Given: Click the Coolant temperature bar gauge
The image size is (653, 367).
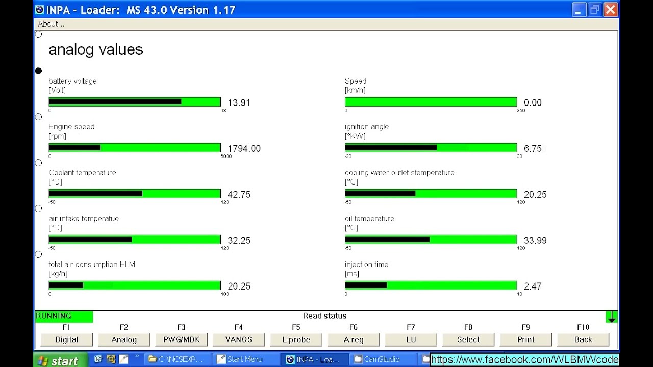Looking at the screenshot, I should coord(135,194).
